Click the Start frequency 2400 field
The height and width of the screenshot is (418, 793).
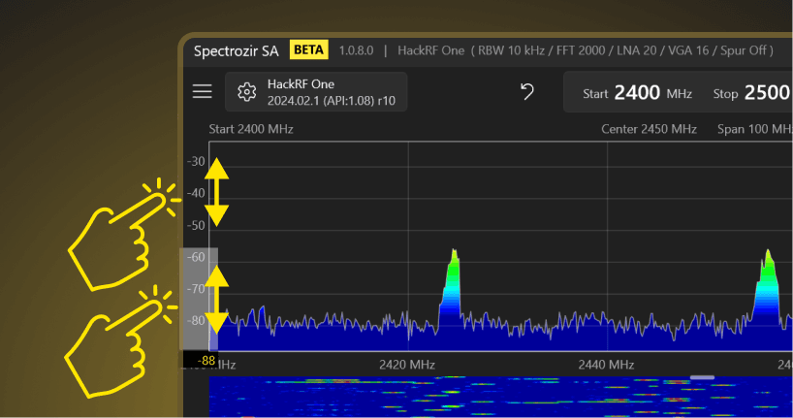click(x=636, y=93)
